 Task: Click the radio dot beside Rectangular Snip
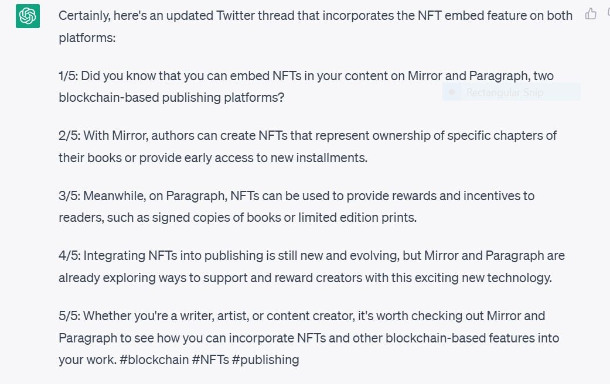tap(452, 92)
